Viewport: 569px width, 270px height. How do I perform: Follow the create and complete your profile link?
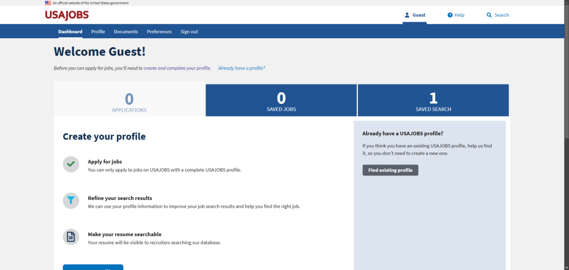pos(177,68)
